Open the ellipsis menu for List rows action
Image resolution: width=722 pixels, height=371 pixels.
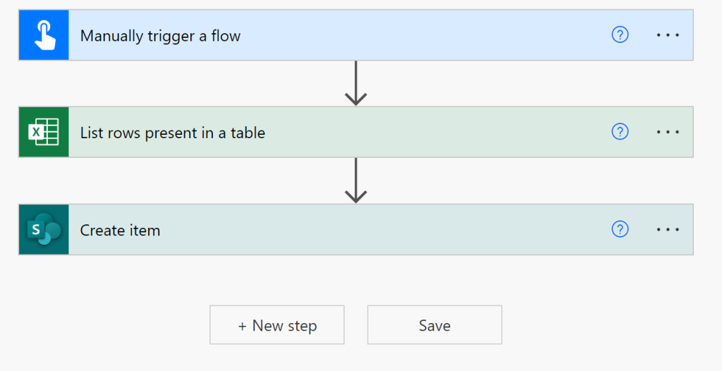click(667, 132)
